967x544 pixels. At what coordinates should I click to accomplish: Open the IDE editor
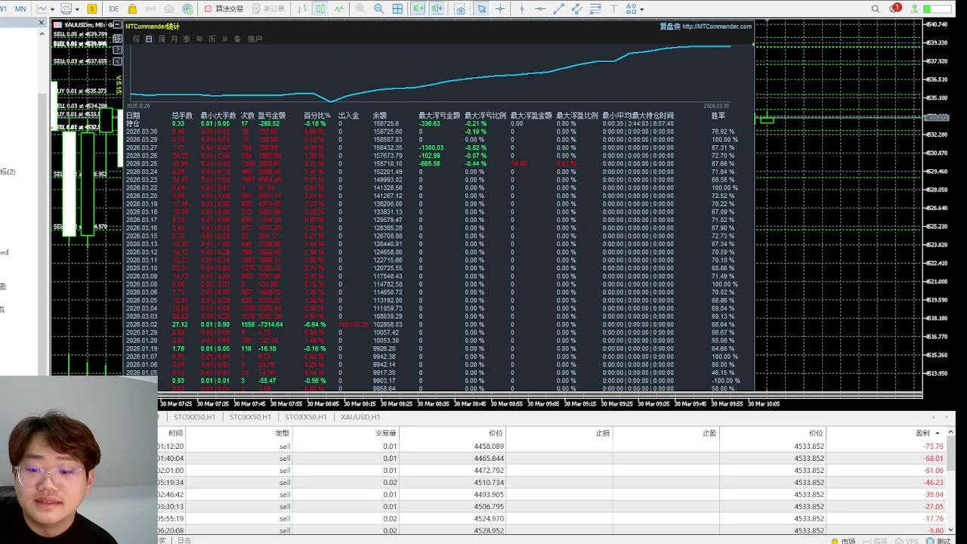tap(113, 9)
